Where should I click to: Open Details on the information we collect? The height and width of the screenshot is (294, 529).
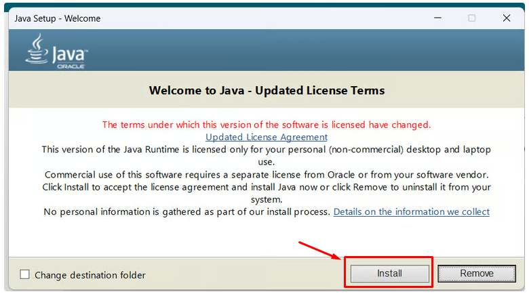click(x=411, y=212)
